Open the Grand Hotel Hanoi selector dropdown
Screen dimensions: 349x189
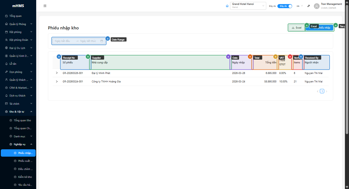point(248,6)
